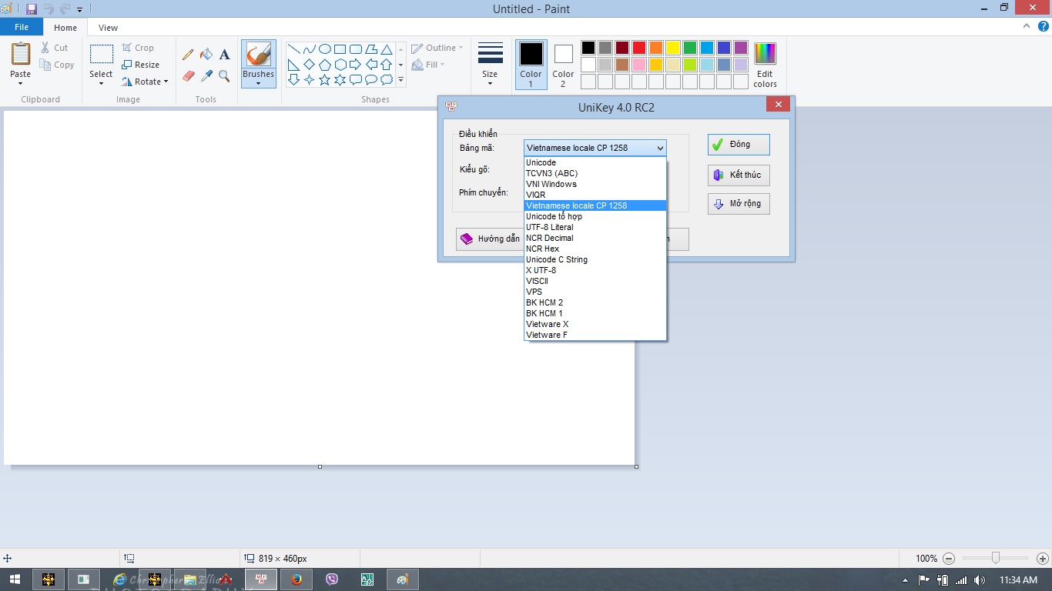Select TCVN3 (ABC) encoding
1052x591 pixels.
click(595, 173)
